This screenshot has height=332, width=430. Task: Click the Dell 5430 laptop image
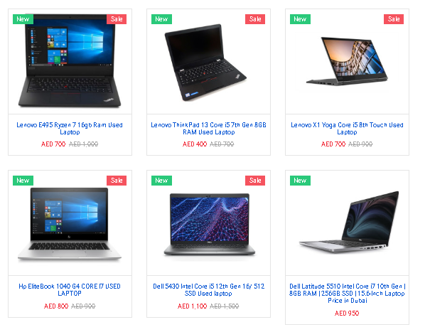pos(209,224)
